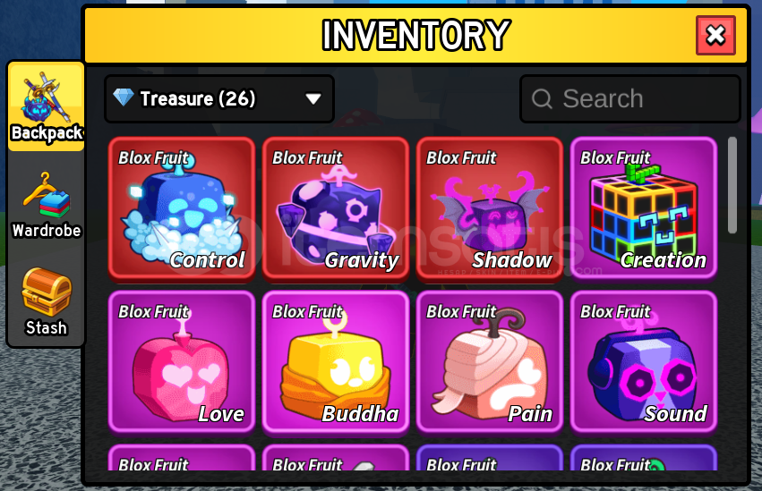Click the magnifying glass search icon

pos(542,99)
